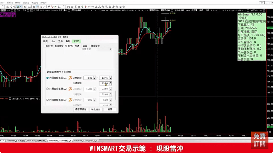Switch to the 加碼 tab
Image resolution: width=273 pixels, height=153 pixels.
pyautogui.click(x=77, y=46)
